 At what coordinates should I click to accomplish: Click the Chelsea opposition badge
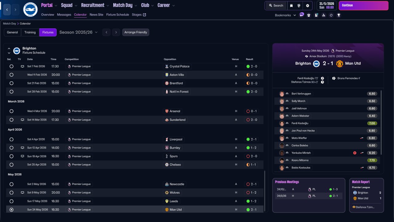pos(167,165)
